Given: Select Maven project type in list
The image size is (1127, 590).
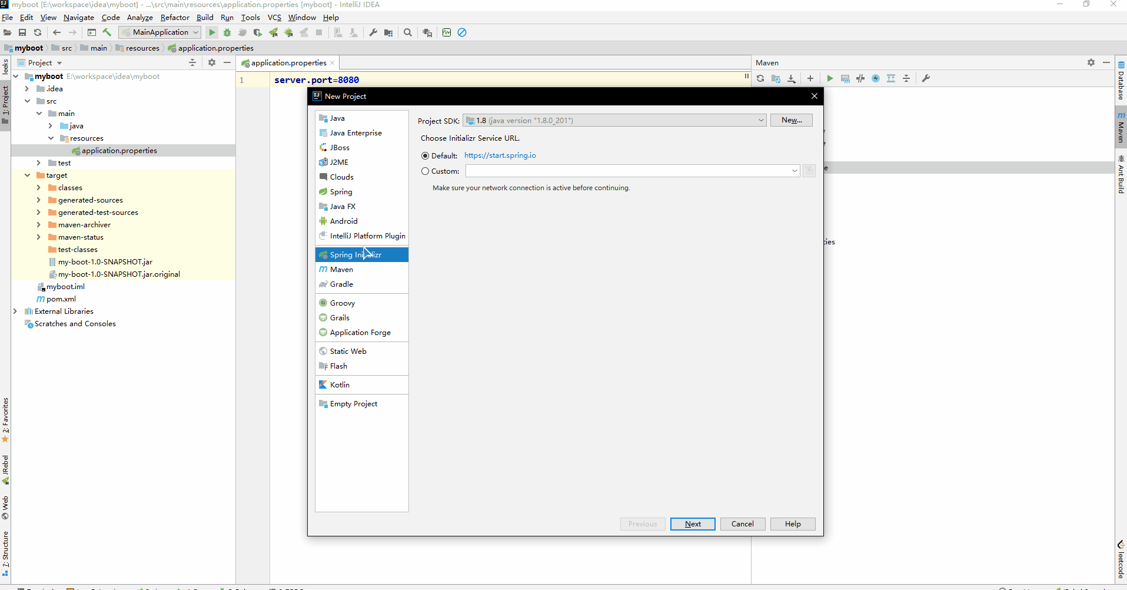Looking at the screenshot, I should pyautogui.click(x=362, y=270).
